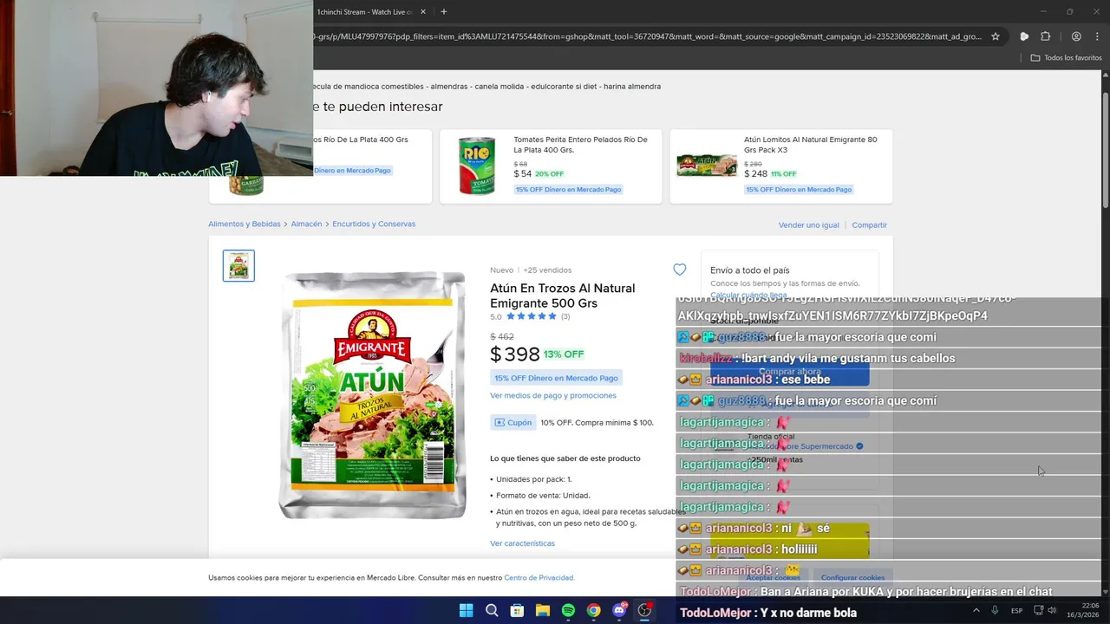1110x624 pixels.
Task: Open File Explorer from taskbar
Action: 543,610
